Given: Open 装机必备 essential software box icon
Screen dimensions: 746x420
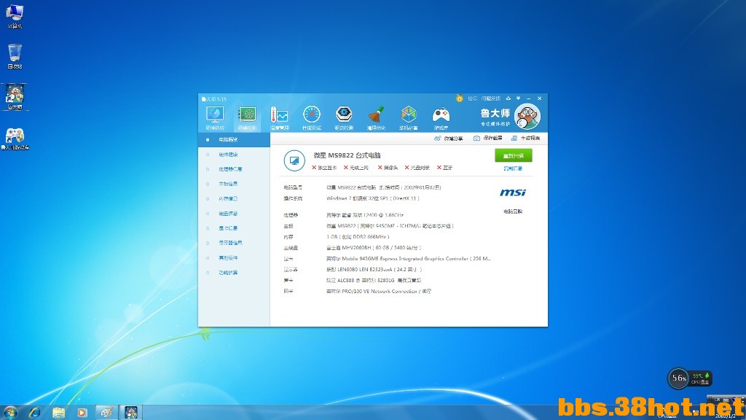Looking at the screenshot, I should click(408, 117).
